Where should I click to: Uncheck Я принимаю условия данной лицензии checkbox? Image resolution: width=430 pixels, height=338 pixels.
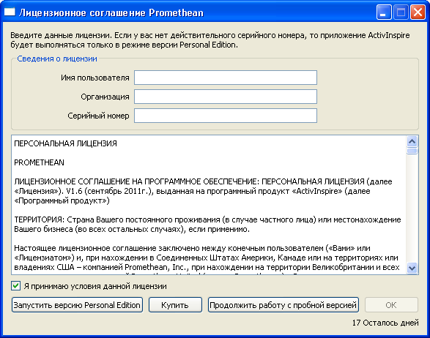tap(16, 286)
